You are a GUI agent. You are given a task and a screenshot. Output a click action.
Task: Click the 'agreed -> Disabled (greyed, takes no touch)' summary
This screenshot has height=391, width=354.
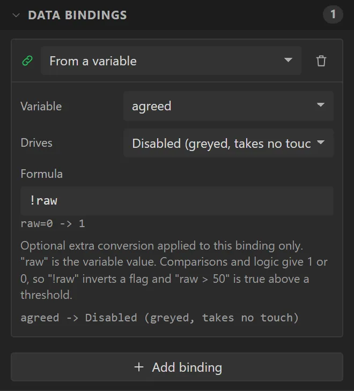click(159, 318)
